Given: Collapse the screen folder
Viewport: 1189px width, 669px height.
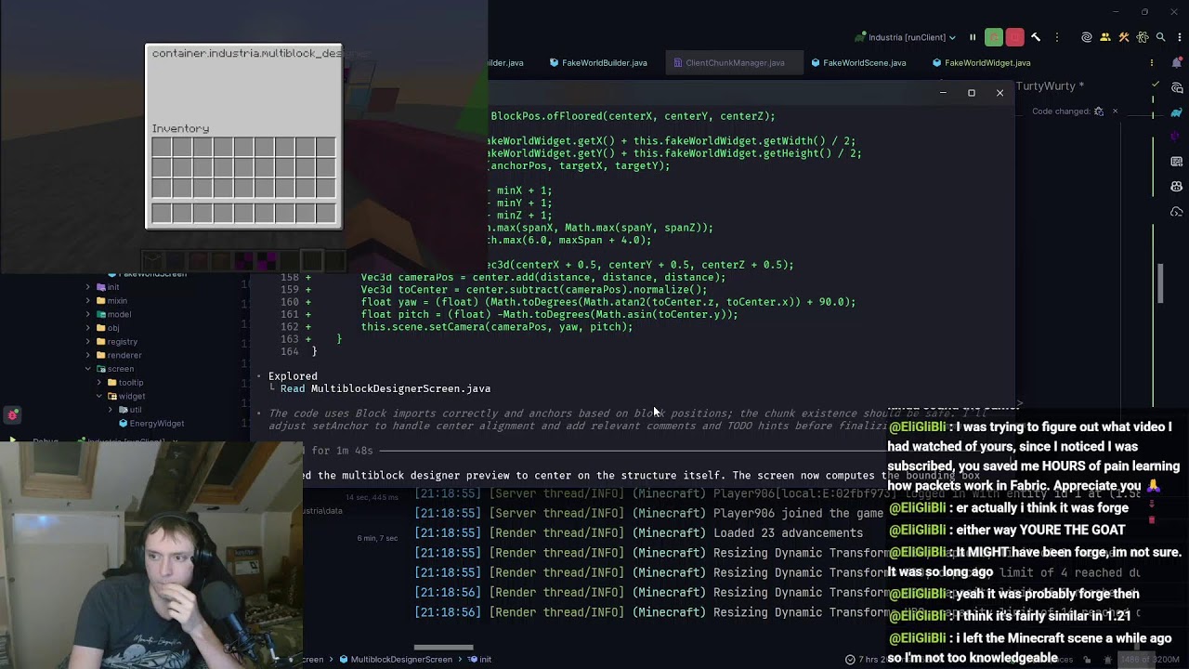Looking at the screenshot, I should [x=88, y=369].
